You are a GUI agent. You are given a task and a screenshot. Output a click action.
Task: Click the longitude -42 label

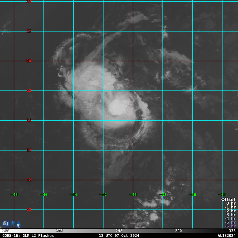(x=103, y=195)
